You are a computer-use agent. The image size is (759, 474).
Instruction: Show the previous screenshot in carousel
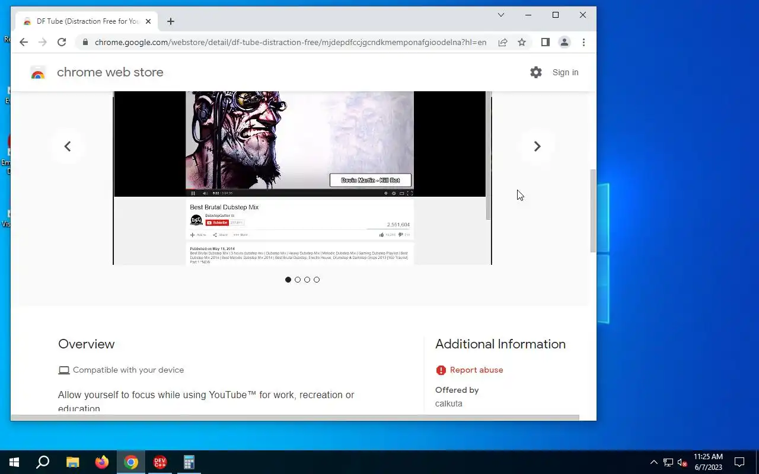click(68, 146)
